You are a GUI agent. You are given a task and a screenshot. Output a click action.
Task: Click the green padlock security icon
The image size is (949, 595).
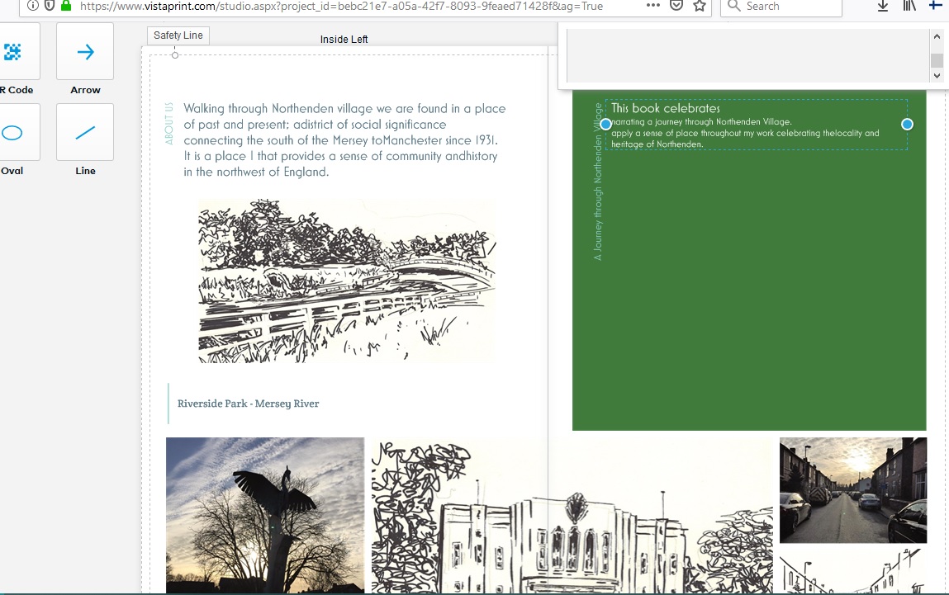66,6
